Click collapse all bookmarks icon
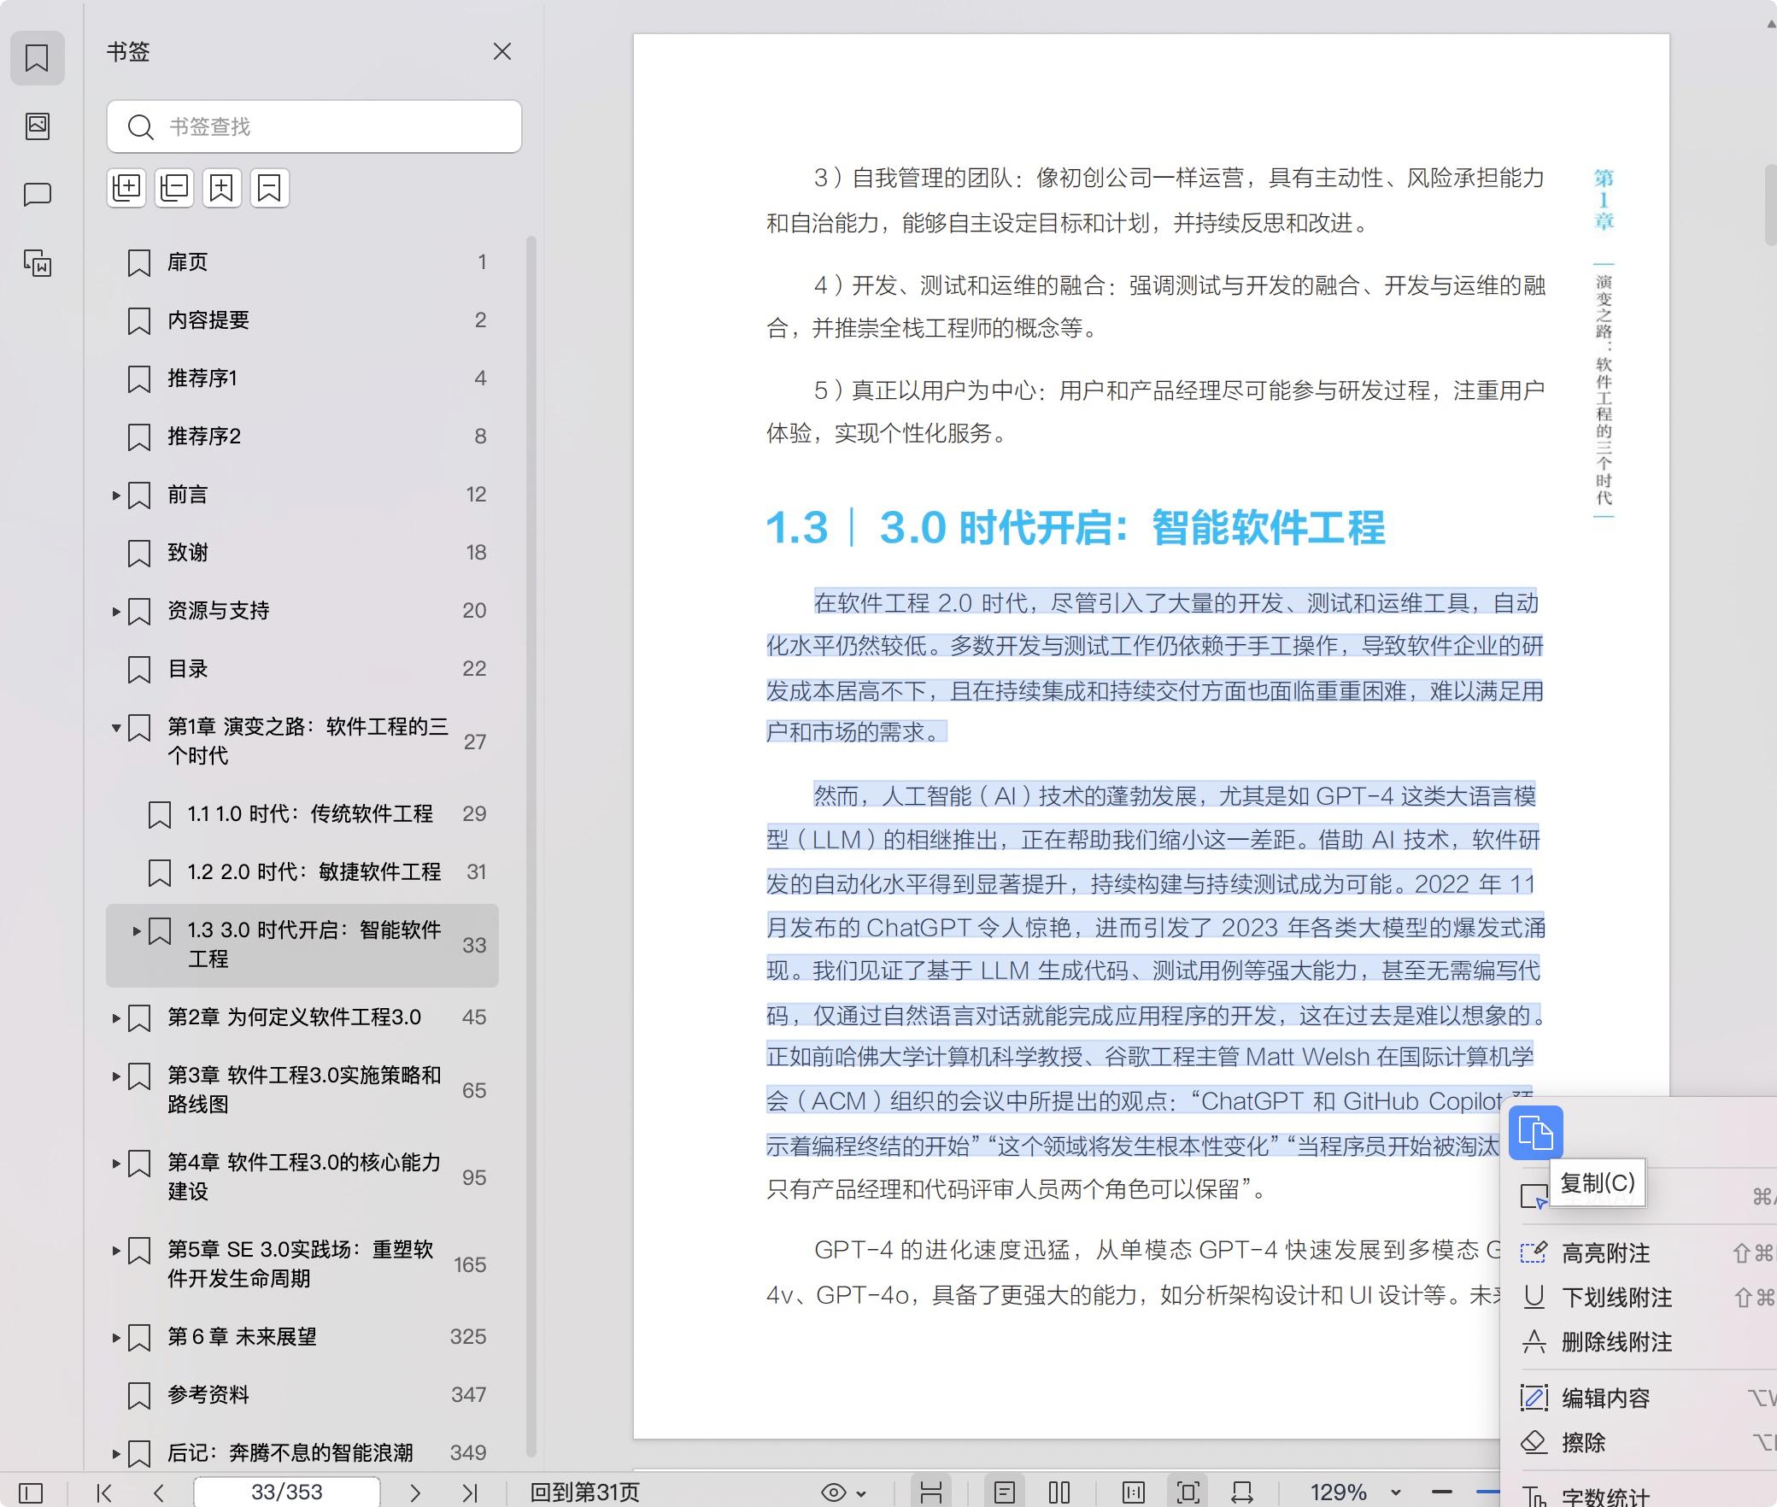 (x=174, y=188)
